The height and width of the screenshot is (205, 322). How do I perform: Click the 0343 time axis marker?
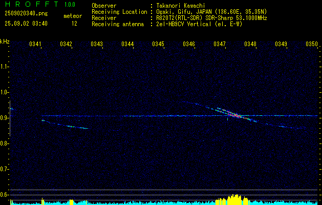click(97, 44)
